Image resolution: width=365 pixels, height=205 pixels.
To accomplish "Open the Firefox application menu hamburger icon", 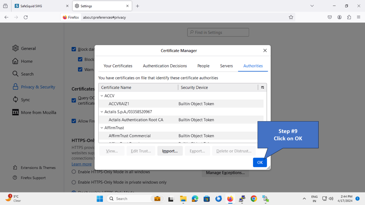I will tap(359, 17).
